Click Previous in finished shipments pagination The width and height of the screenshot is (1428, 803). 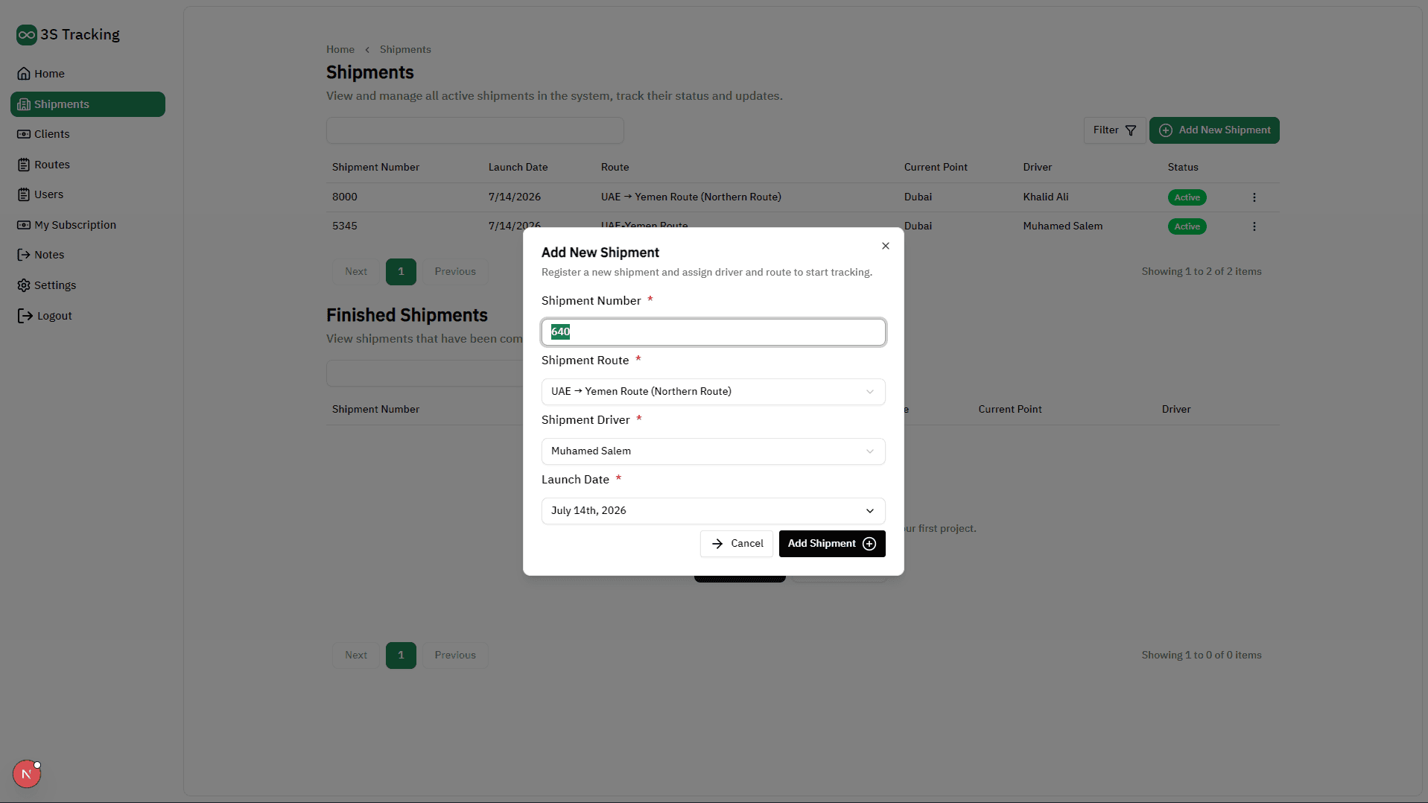[x=455, y=656]
